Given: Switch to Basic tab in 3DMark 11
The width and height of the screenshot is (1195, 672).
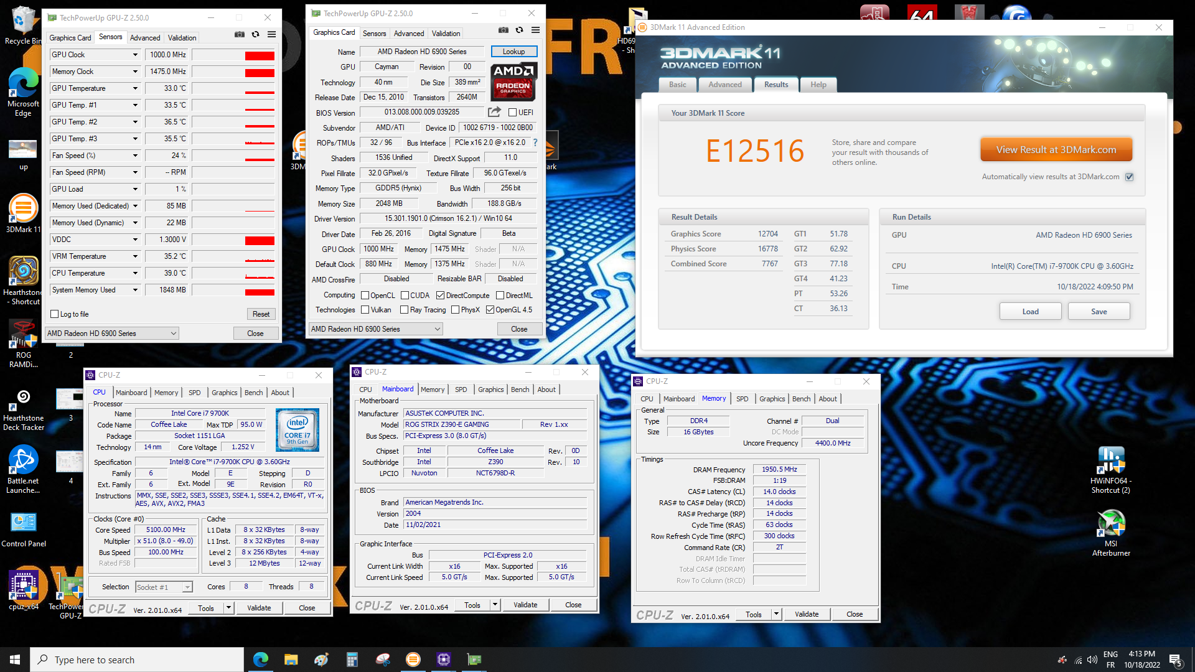Looking at the screenshot, I should [x=678, y=85].
